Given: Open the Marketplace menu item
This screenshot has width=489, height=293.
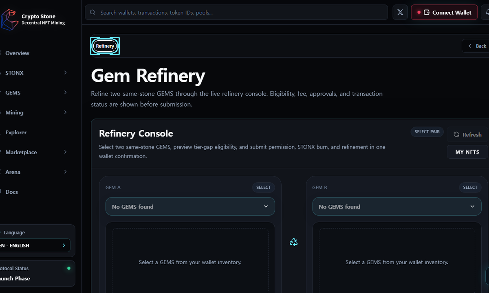Looking at the screenshot, I should pyautogui.click(x=21, y=152).
